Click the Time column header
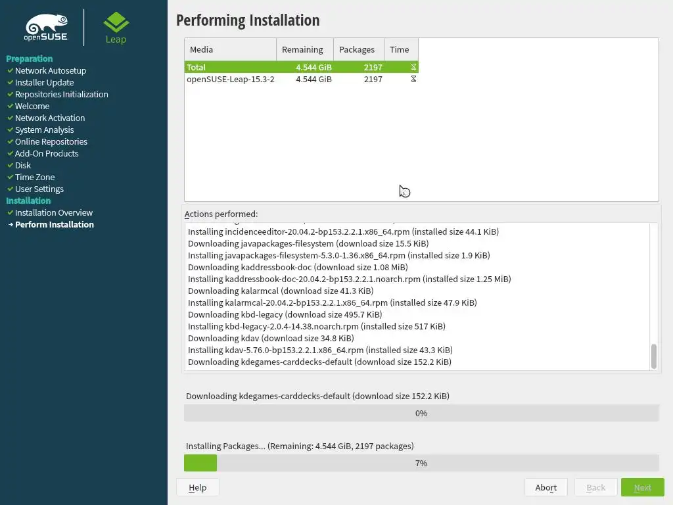The image size is (673, 505). point(402,49)
